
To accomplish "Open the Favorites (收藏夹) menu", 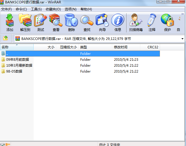I will click(x=53, y=9).
